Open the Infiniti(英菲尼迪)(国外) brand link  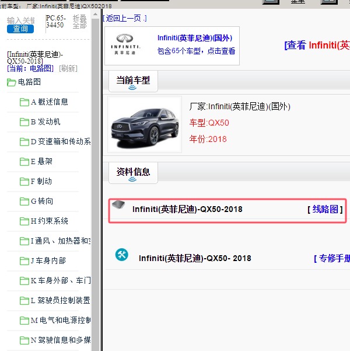click(x=195, y=38)
